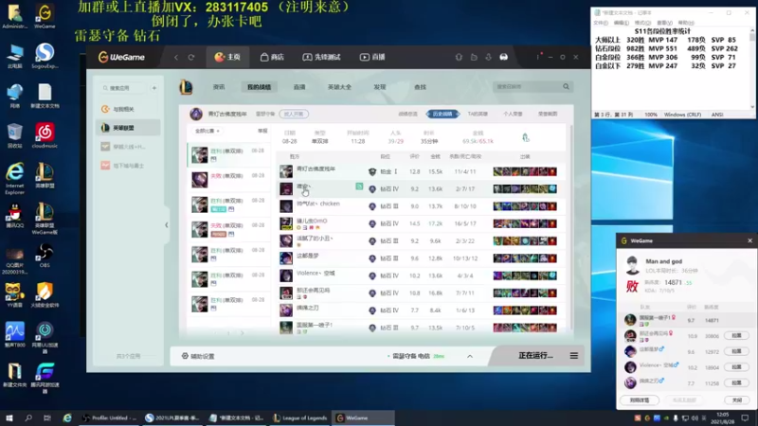The height and width of the screenshot is (426, 758).
Task: Click the rank badge in Violence丶空城 row
Action: click(x=372, y=275)
